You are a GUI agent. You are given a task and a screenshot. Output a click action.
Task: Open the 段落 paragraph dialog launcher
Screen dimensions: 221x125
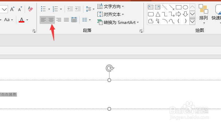coord(141,31)
